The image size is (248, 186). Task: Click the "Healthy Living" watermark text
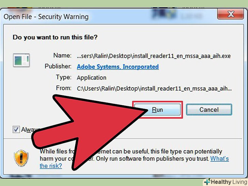(x=229, y=182)
